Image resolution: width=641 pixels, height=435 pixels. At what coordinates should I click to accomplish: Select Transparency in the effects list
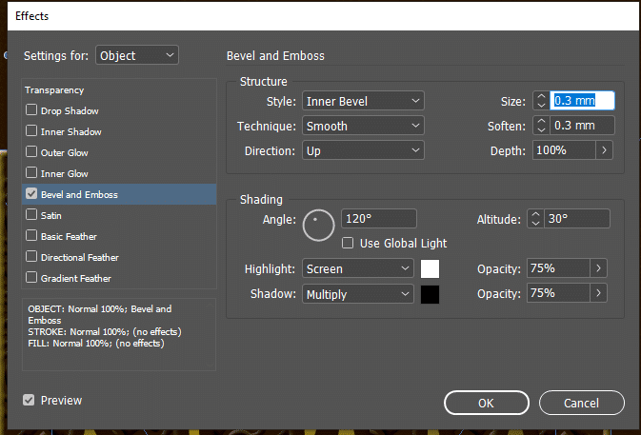coord(54,90)
